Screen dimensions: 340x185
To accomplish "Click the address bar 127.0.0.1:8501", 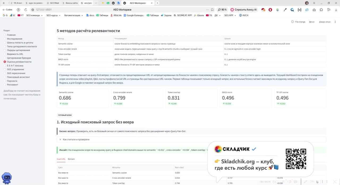I will [44, 10].
